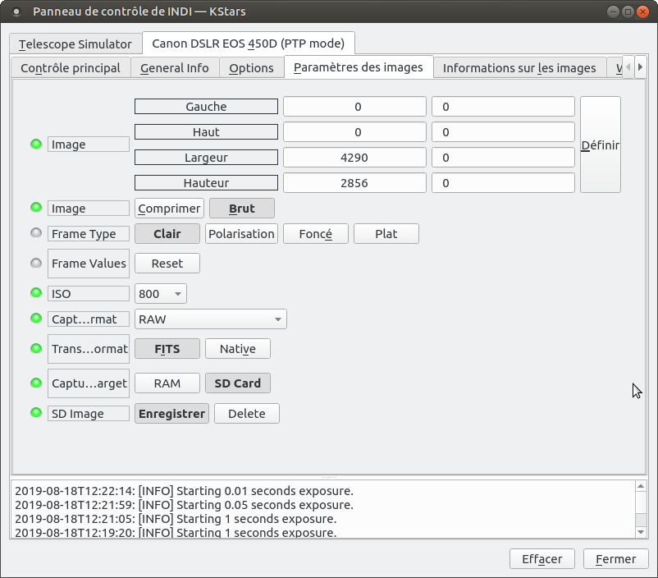Switch to Canon DSLR EOS 450D tab
This screenshot has width=658, height=578.
249,43
